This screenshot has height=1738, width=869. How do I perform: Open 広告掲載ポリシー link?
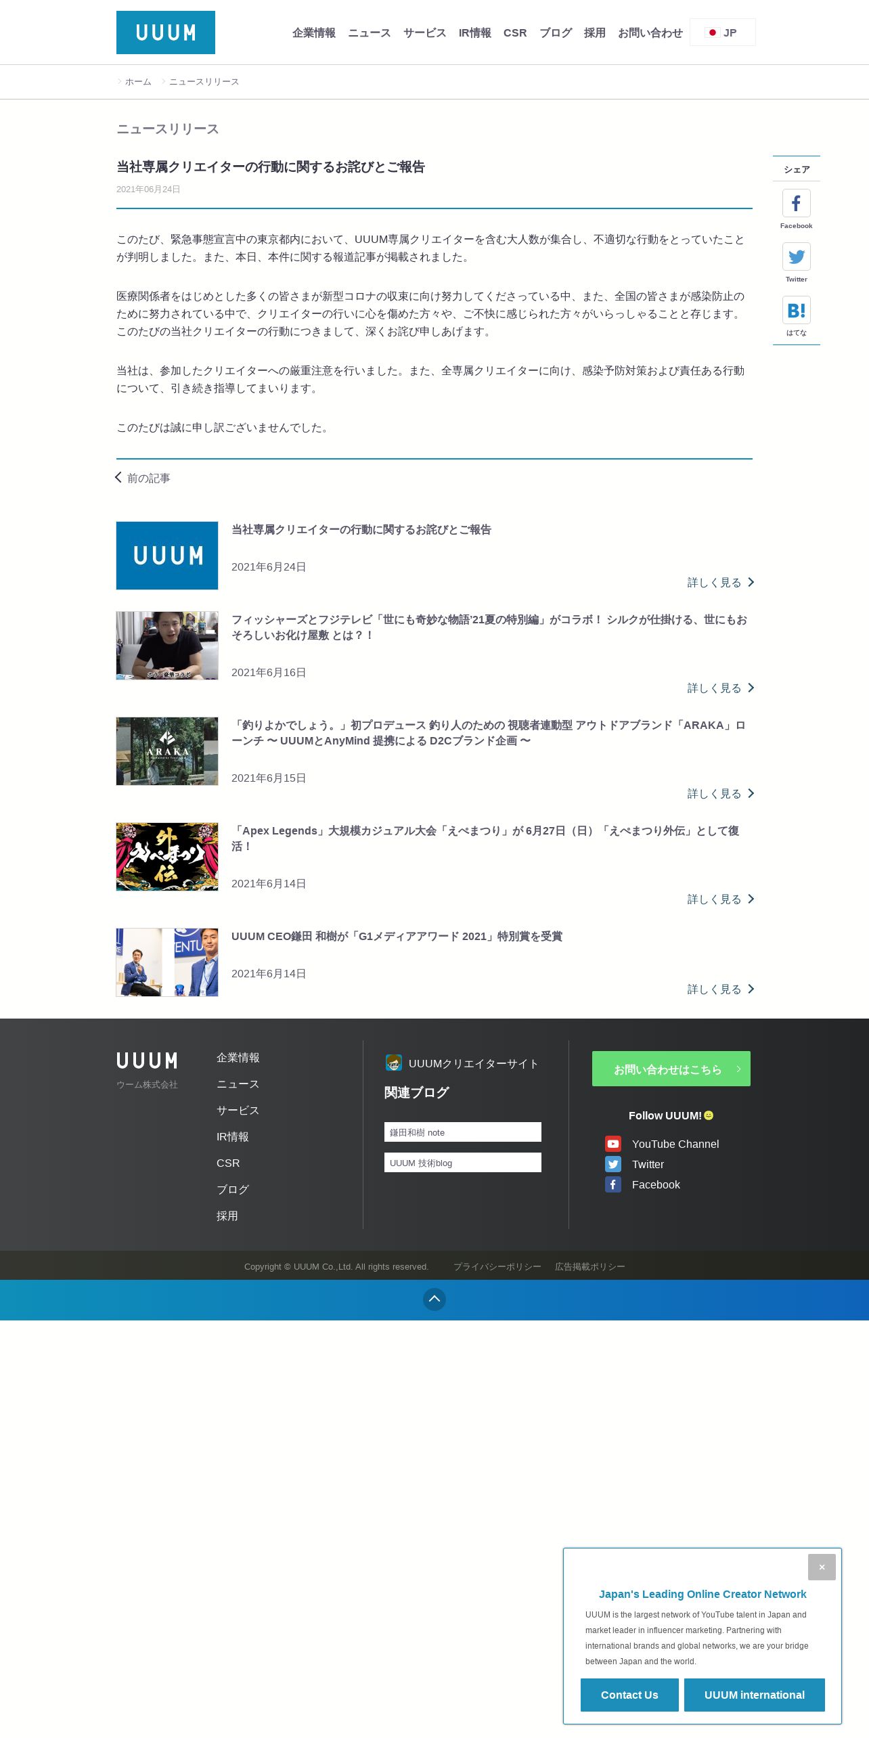(x=590, y=1267)
